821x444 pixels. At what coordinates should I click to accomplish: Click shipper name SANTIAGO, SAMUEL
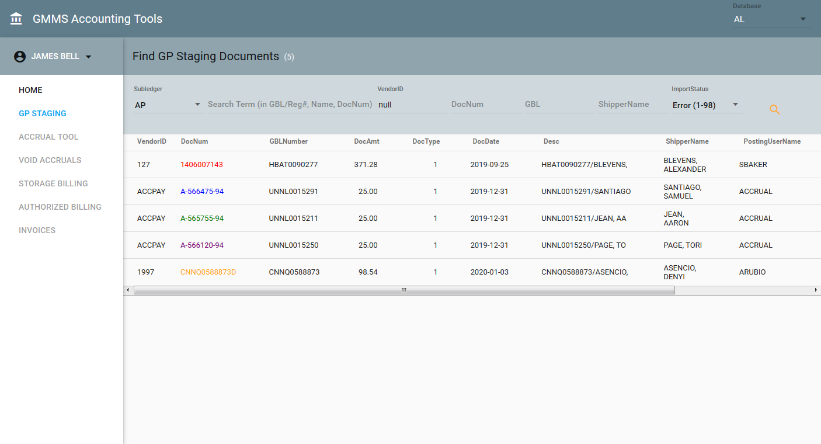(x=683, y=192)
